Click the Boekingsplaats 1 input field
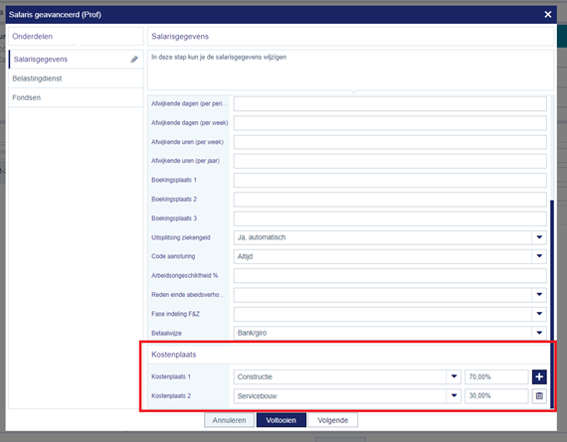The image size is (567, 442). (x=390, y=180)
